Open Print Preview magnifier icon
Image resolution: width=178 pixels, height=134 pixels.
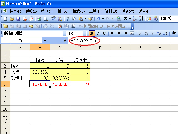pyautogui.click(x=46, y=19)
